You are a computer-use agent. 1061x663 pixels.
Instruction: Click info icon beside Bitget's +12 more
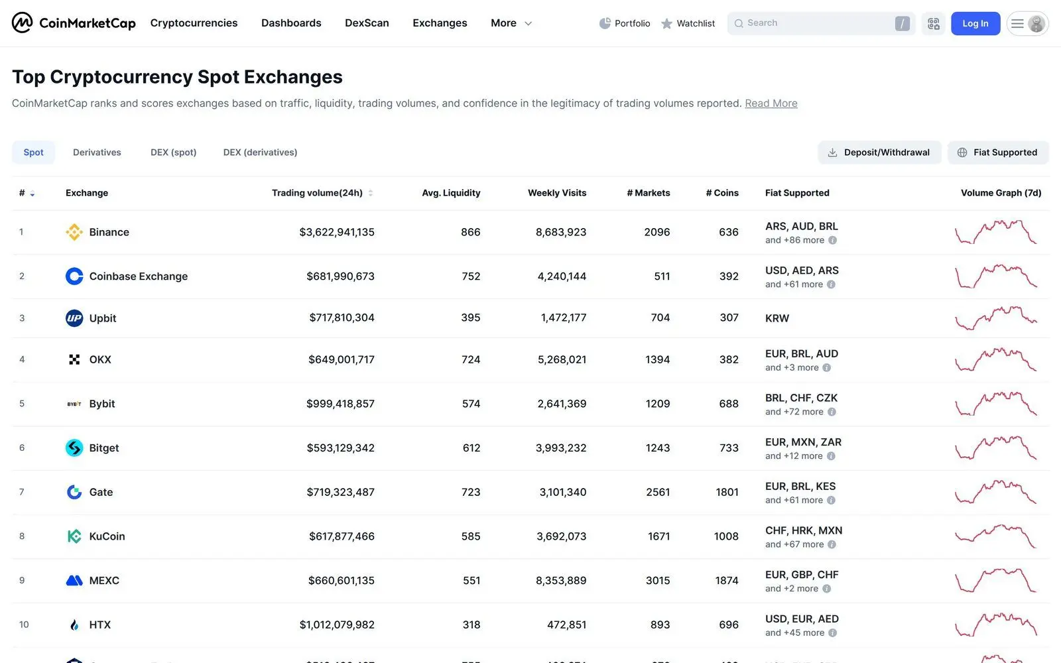[831, 456]
